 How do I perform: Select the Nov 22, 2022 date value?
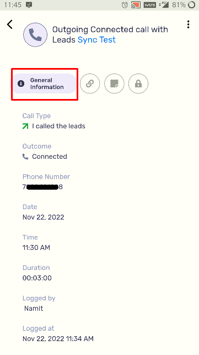[44, 217]
